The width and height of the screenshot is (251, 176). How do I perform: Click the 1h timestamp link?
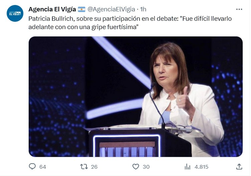pyautogui.click(x=143, y=9)
